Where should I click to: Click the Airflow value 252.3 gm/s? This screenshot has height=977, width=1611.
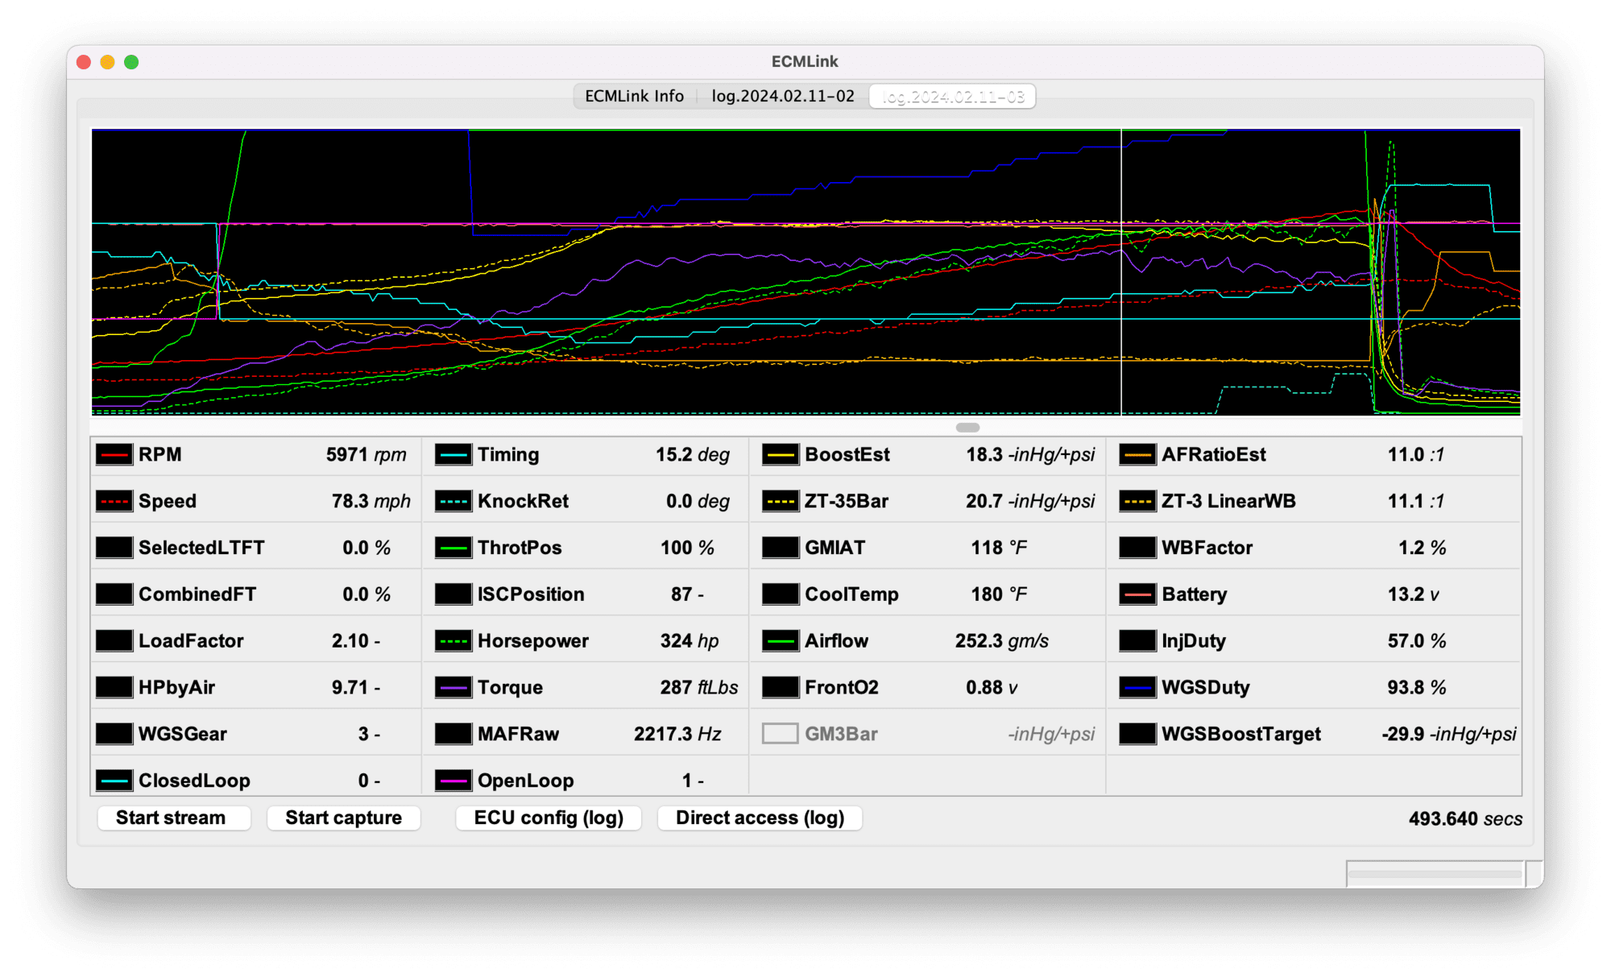point(1002,641)
